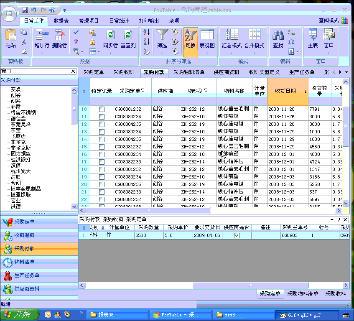Uncheck the 供应商是否 checkbox in bottom table
The image size is (354, 321).
(x=237, y=235)
